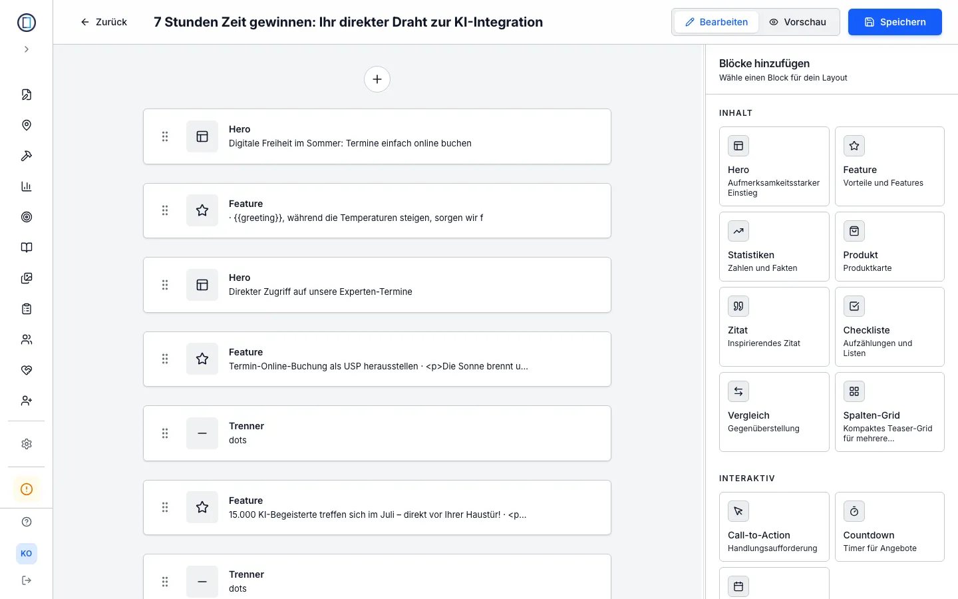This screenshot has width=958, height=599.
Task: Click star icon of the {{greeting}} Feature block
Action: (202, 210)
